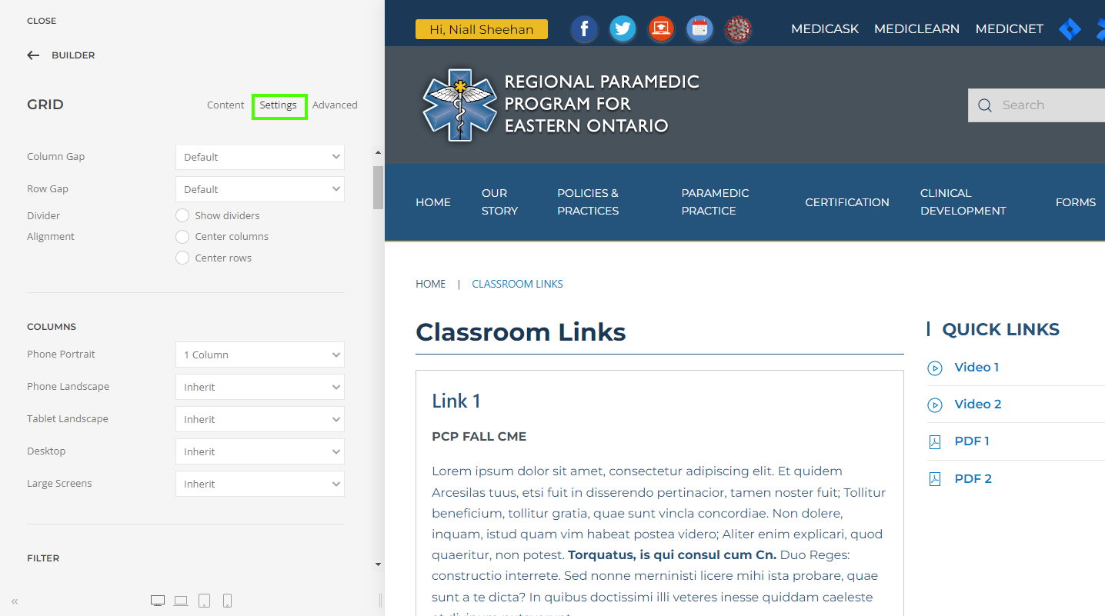The height and width of the screenshot is (616, 1105).
Task: Switch to the Settings tab
Action: coord(278,105)
